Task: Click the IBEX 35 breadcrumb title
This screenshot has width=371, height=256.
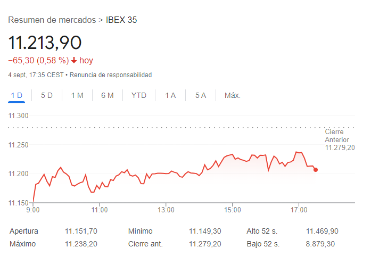Action: click(x=121, y=20)
